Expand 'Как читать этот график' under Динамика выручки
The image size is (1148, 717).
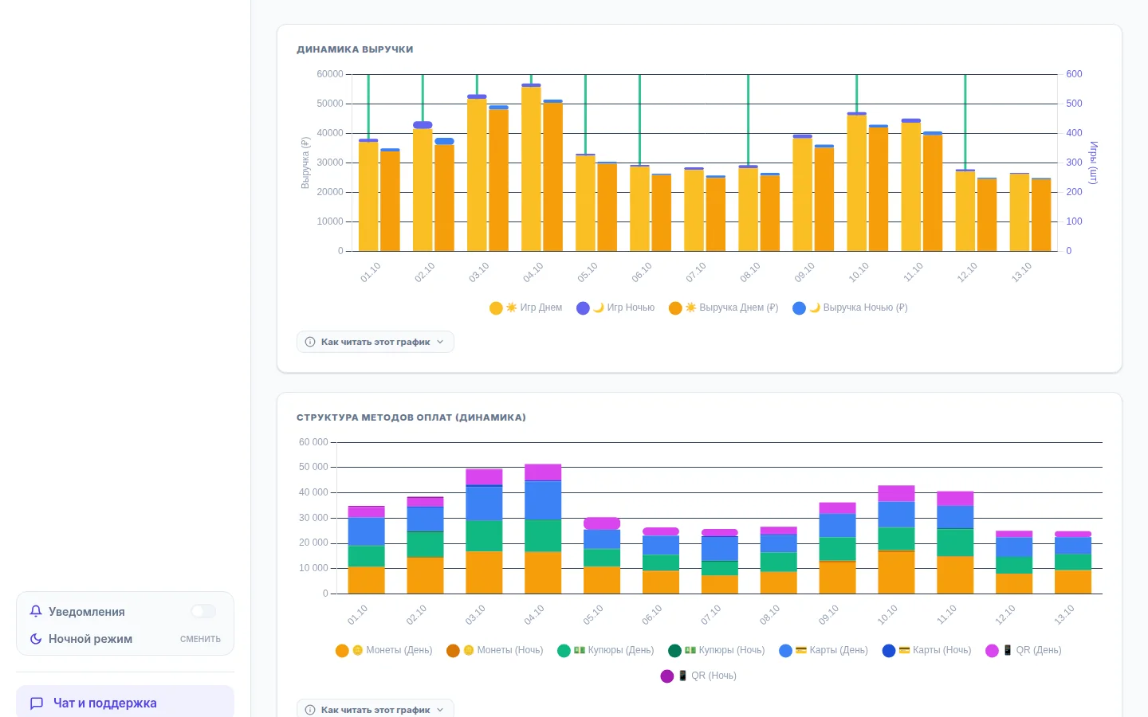(375, 342)
